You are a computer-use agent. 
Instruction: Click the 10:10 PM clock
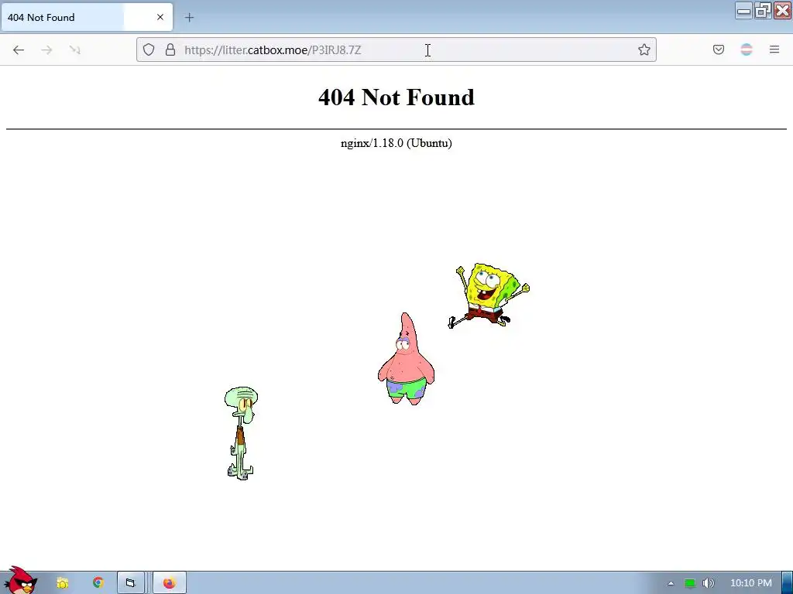[x=751, y=583]
